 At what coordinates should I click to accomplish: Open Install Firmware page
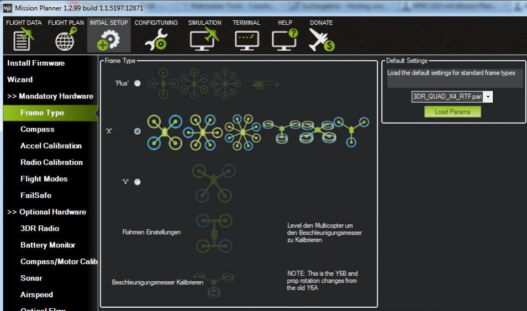coord(36,63)
